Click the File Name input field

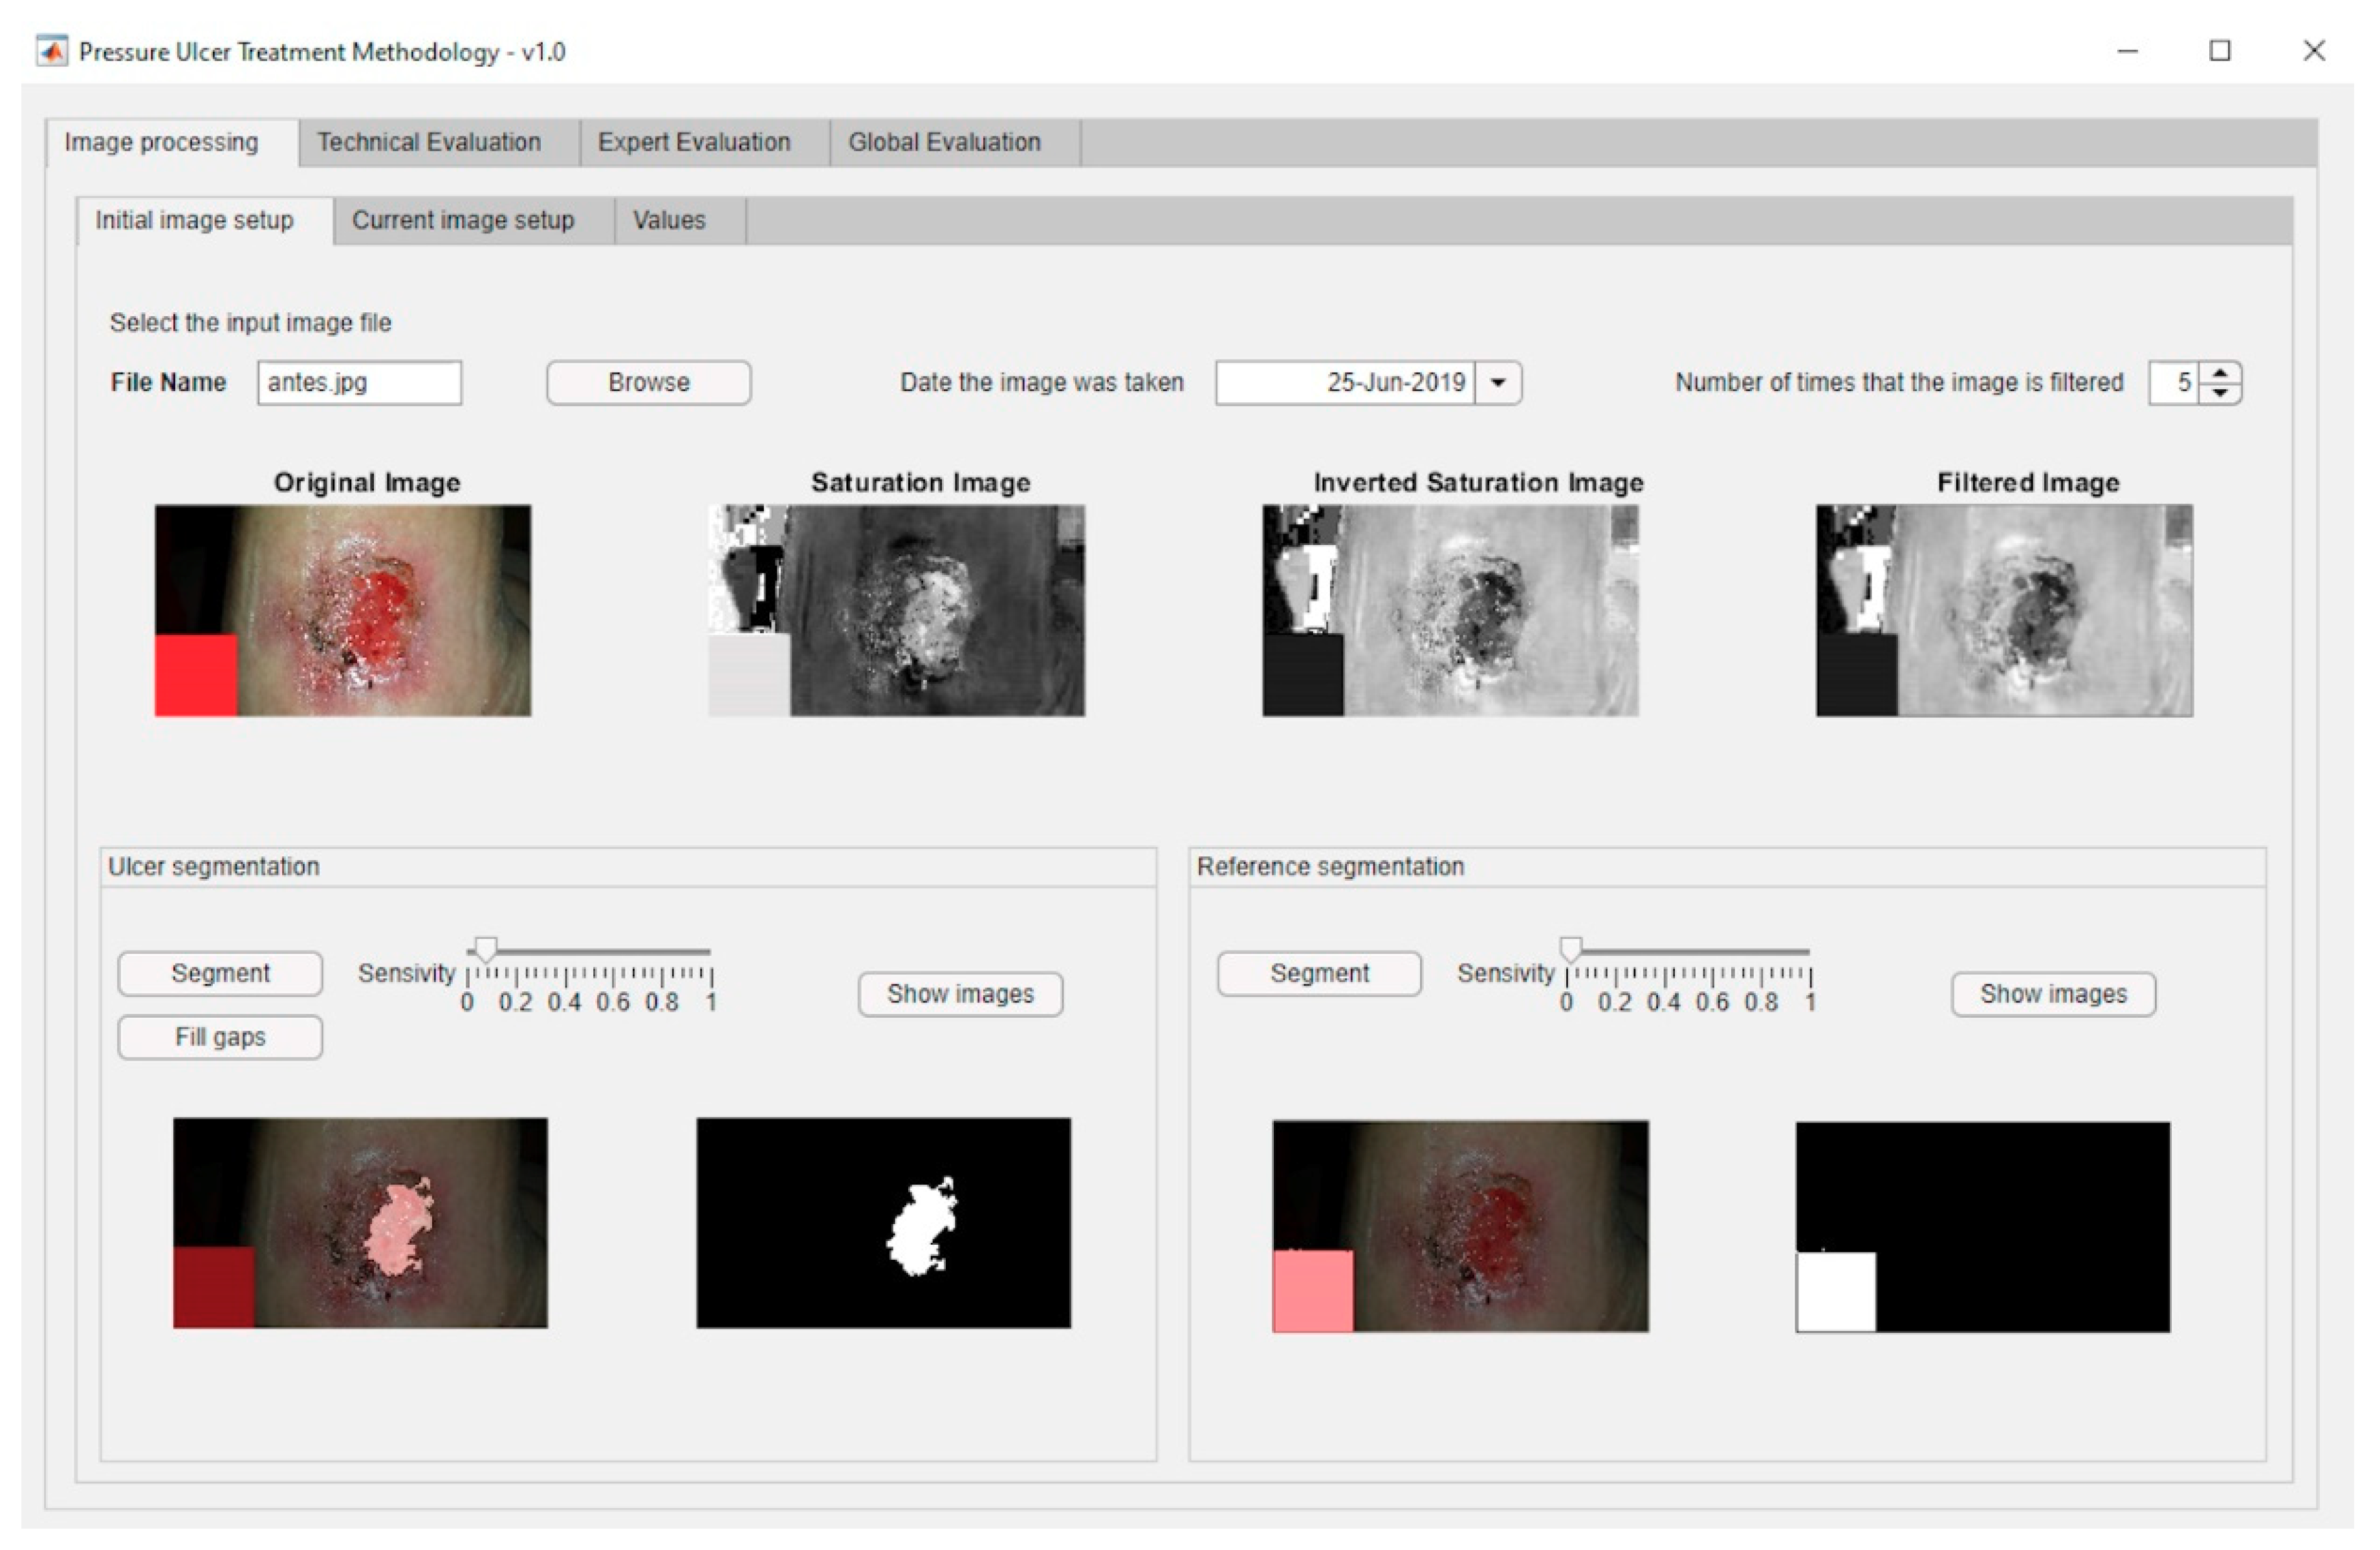tap(359, 383)
